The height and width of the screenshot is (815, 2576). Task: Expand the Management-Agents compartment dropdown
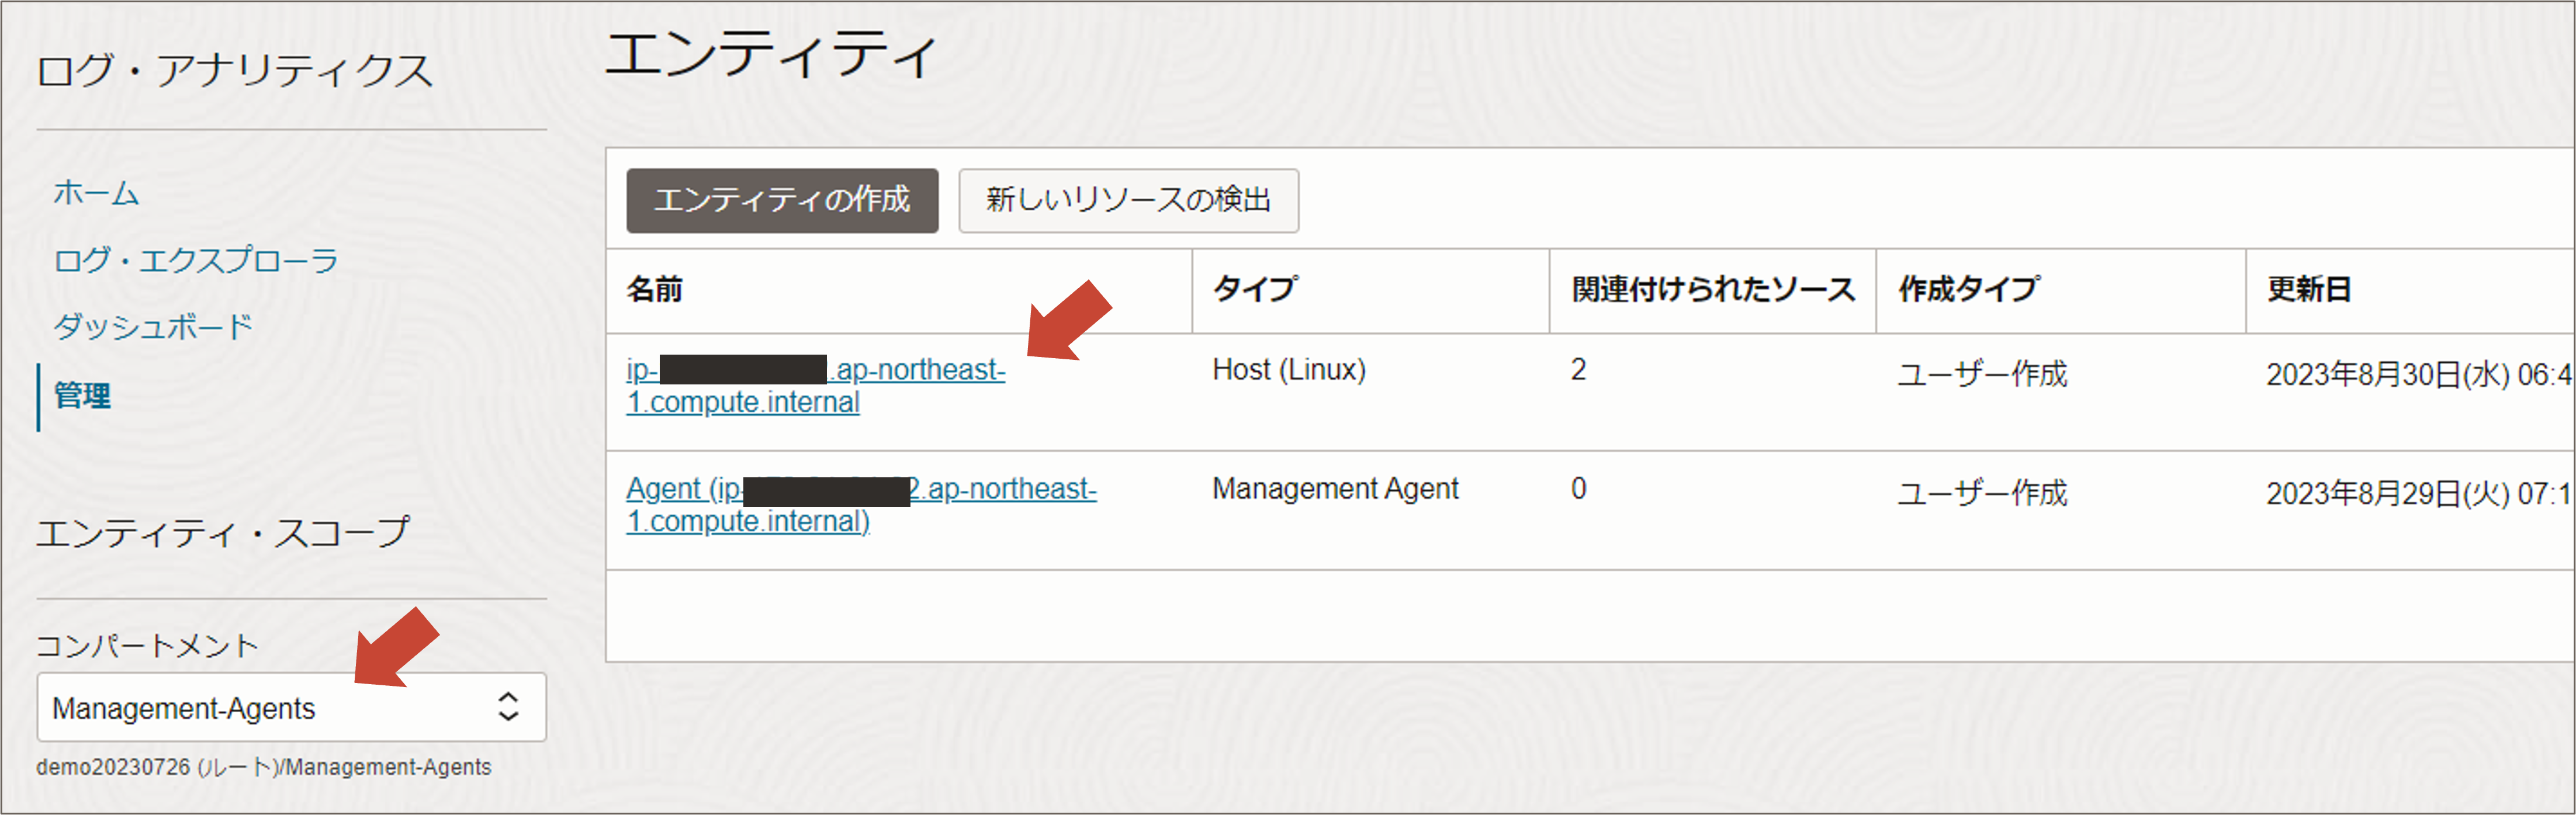(290, 707)
